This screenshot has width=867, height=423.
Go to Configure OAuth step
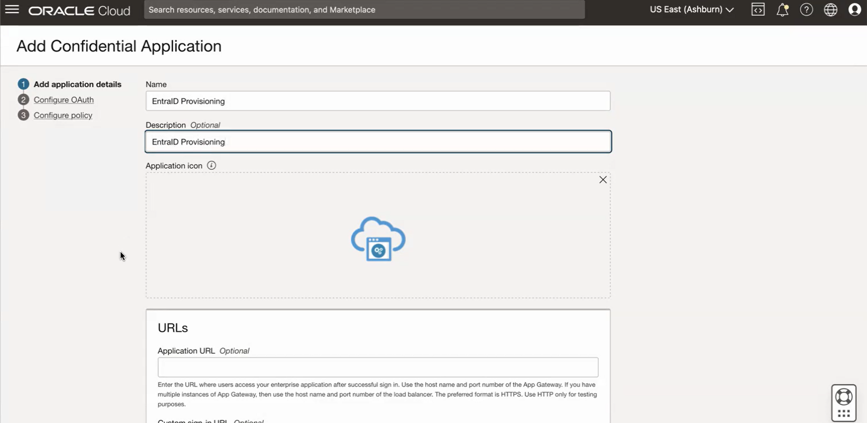[64, 100]
